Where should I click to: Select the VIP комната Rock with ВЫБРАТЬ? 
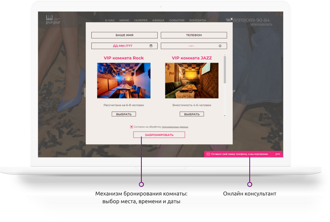124,114
